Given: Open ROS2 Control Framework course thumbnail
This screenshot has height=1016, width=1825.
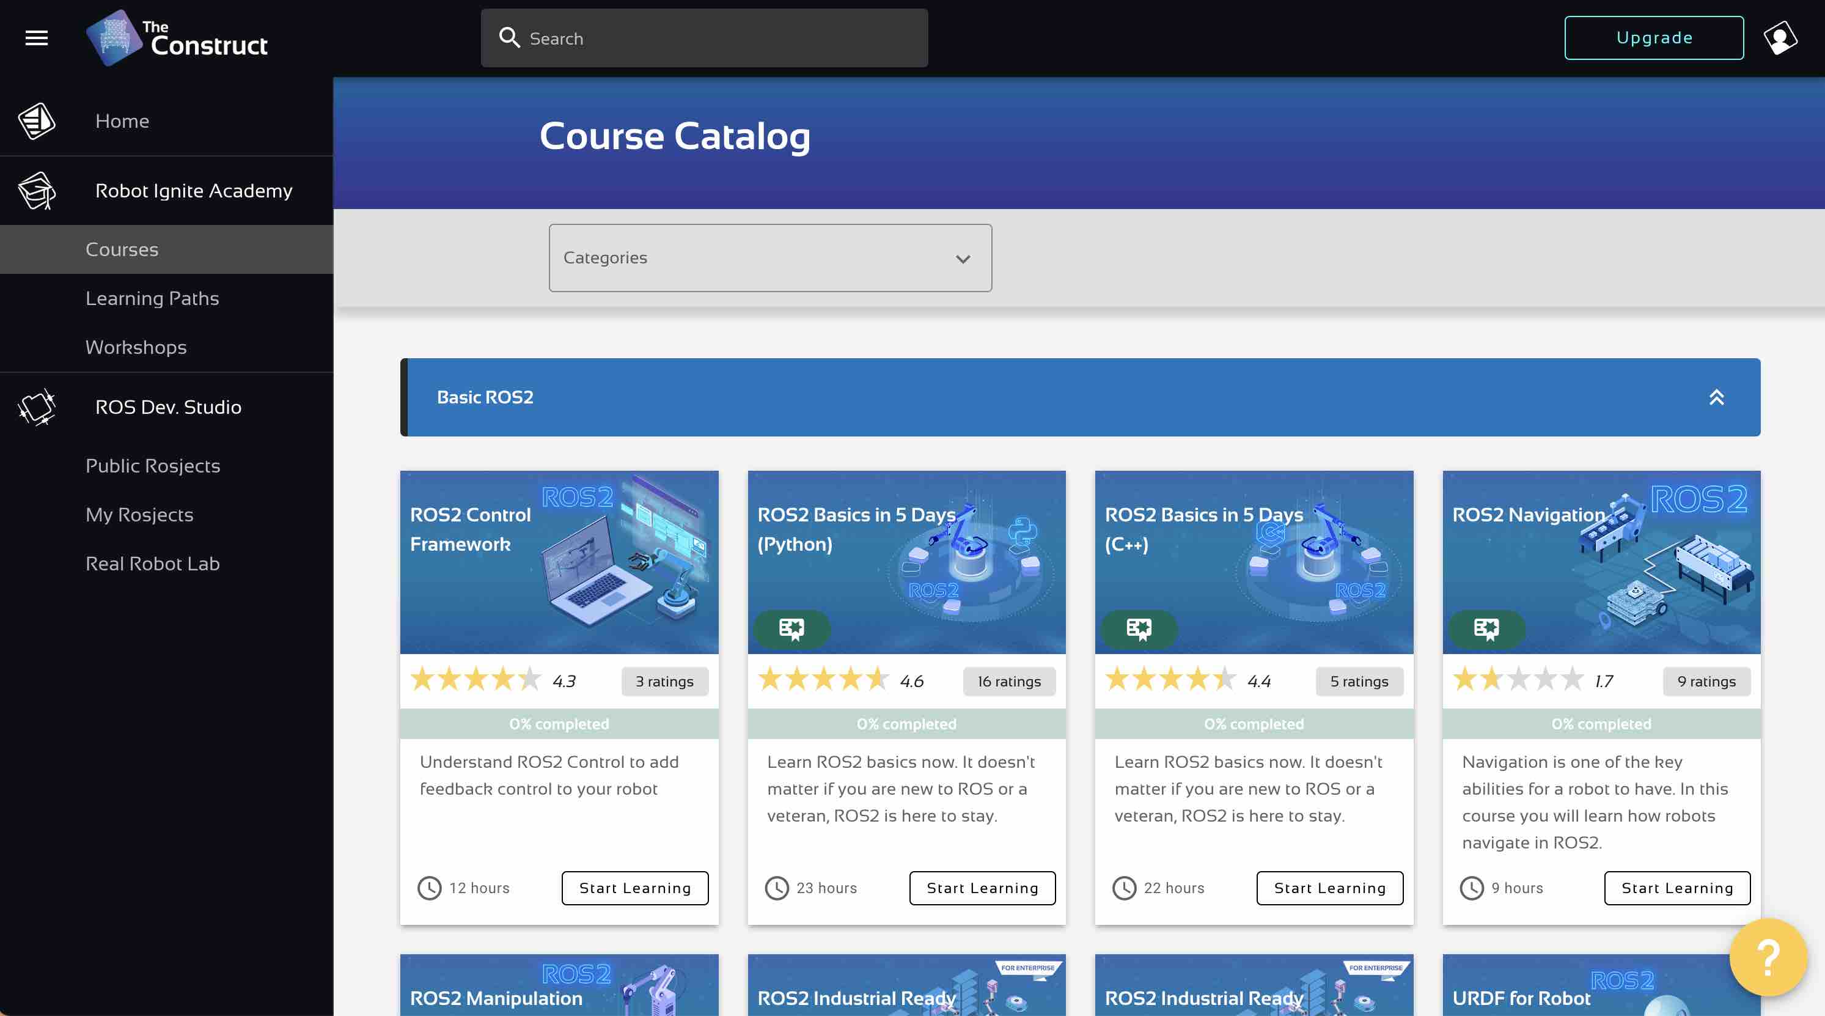Looking at the screenshot, I should point(559,562).
